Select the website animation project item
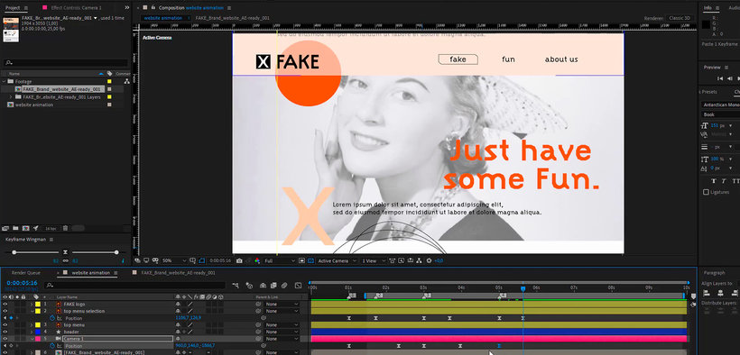Viewport: 740px width, 355px height. pyautogui.click(x=34, y=105)
